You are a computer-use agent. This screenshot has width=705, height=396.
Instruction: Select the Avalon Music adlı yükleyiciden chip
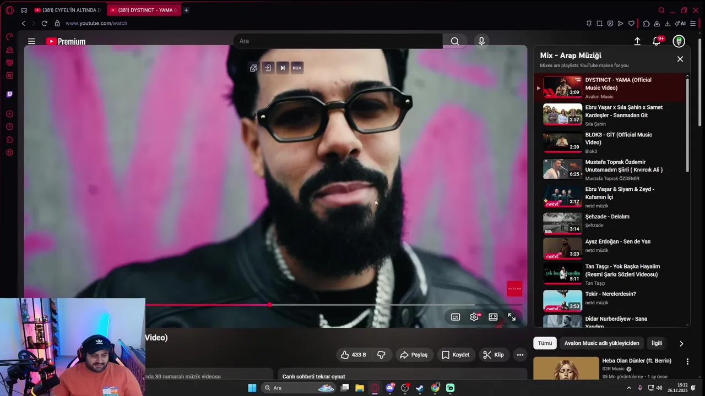601,343
